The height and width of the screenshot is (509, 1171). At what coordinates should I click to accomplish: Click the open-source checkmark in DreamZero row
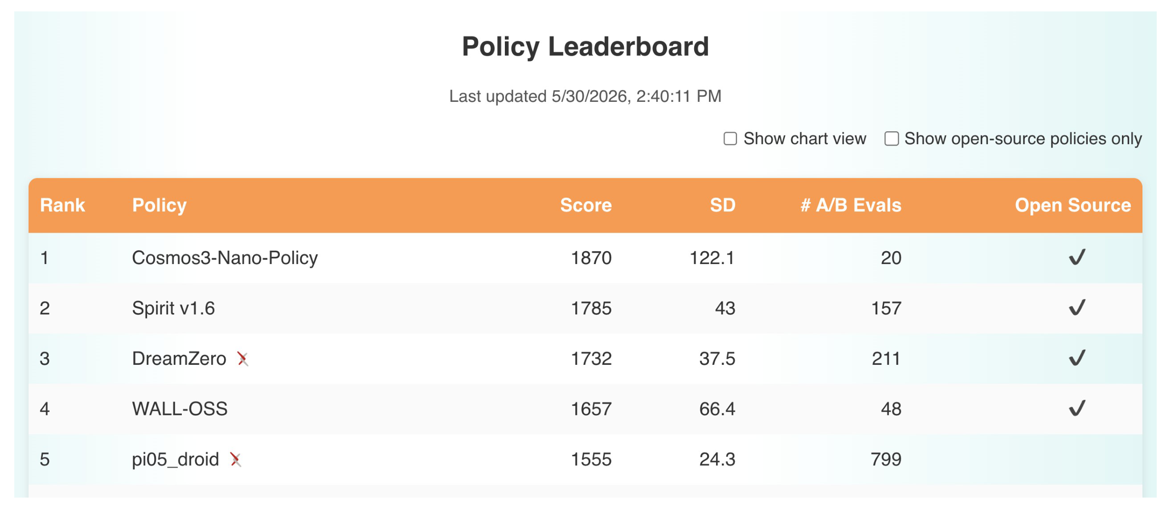click(1077, 358)
